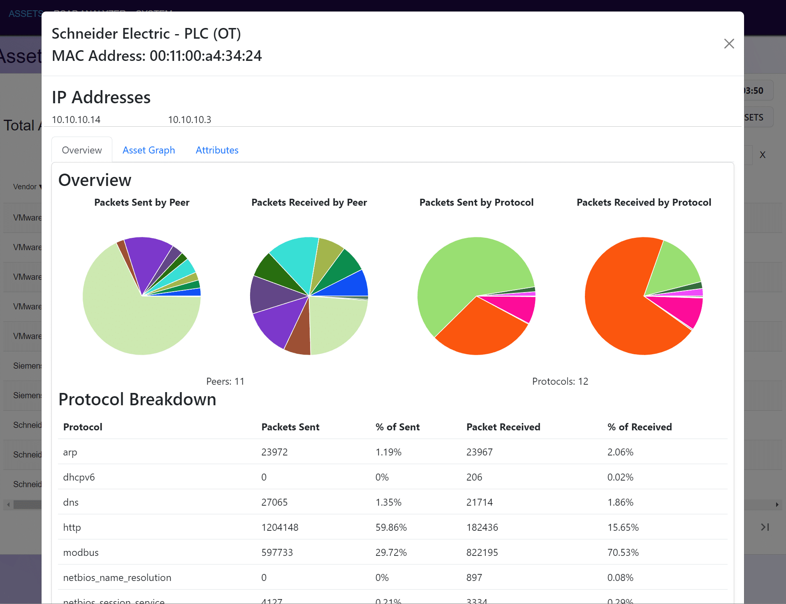The width and height of the screenshot is (786, 604).
Task: Select the dhcpv6 protocol row
Action: pyautogui.click(x=393, y=477)
